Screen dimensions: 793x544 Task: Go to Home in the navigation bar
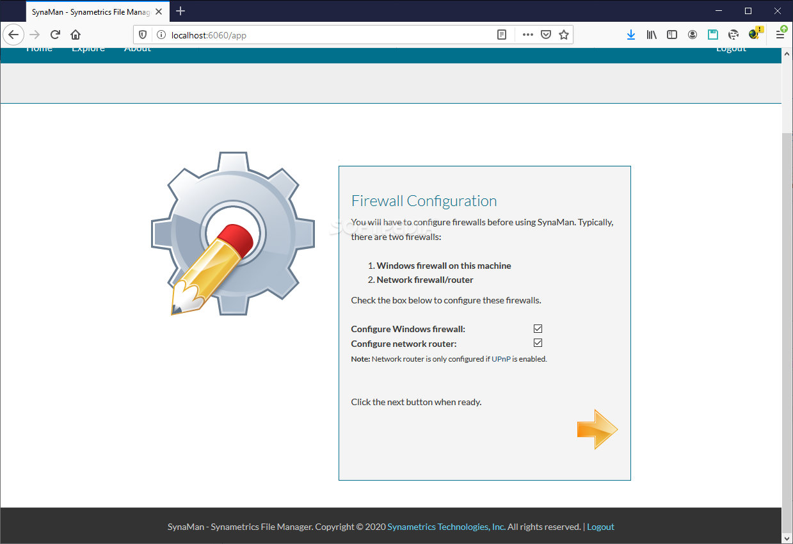click(x=40, y=49)
